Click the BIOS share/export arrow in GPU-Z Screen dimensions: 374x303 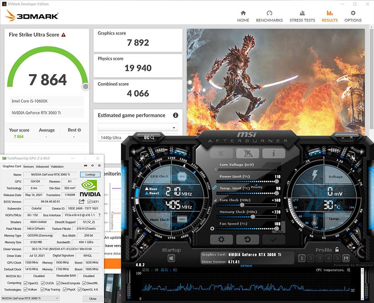point(81,201)
